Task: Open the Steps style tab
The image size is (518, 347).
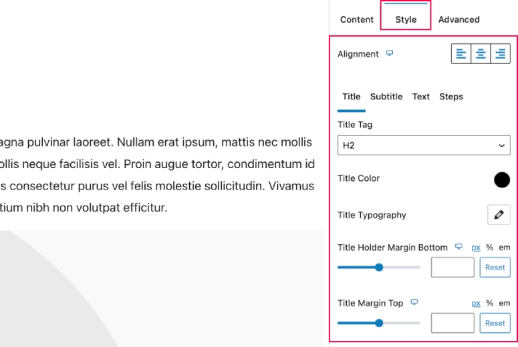Action: click(451, 97)
